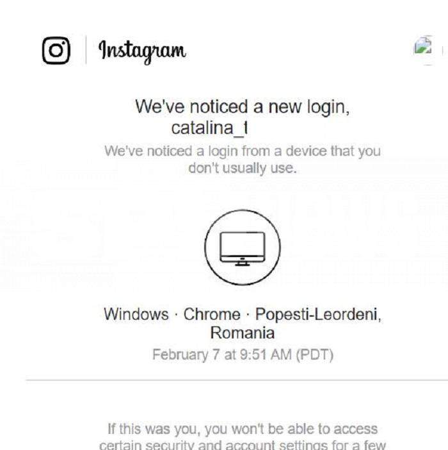The height and width of the screenshot is (450, 448).
Task: Click the "don't usually use." text
Action: 242,169
